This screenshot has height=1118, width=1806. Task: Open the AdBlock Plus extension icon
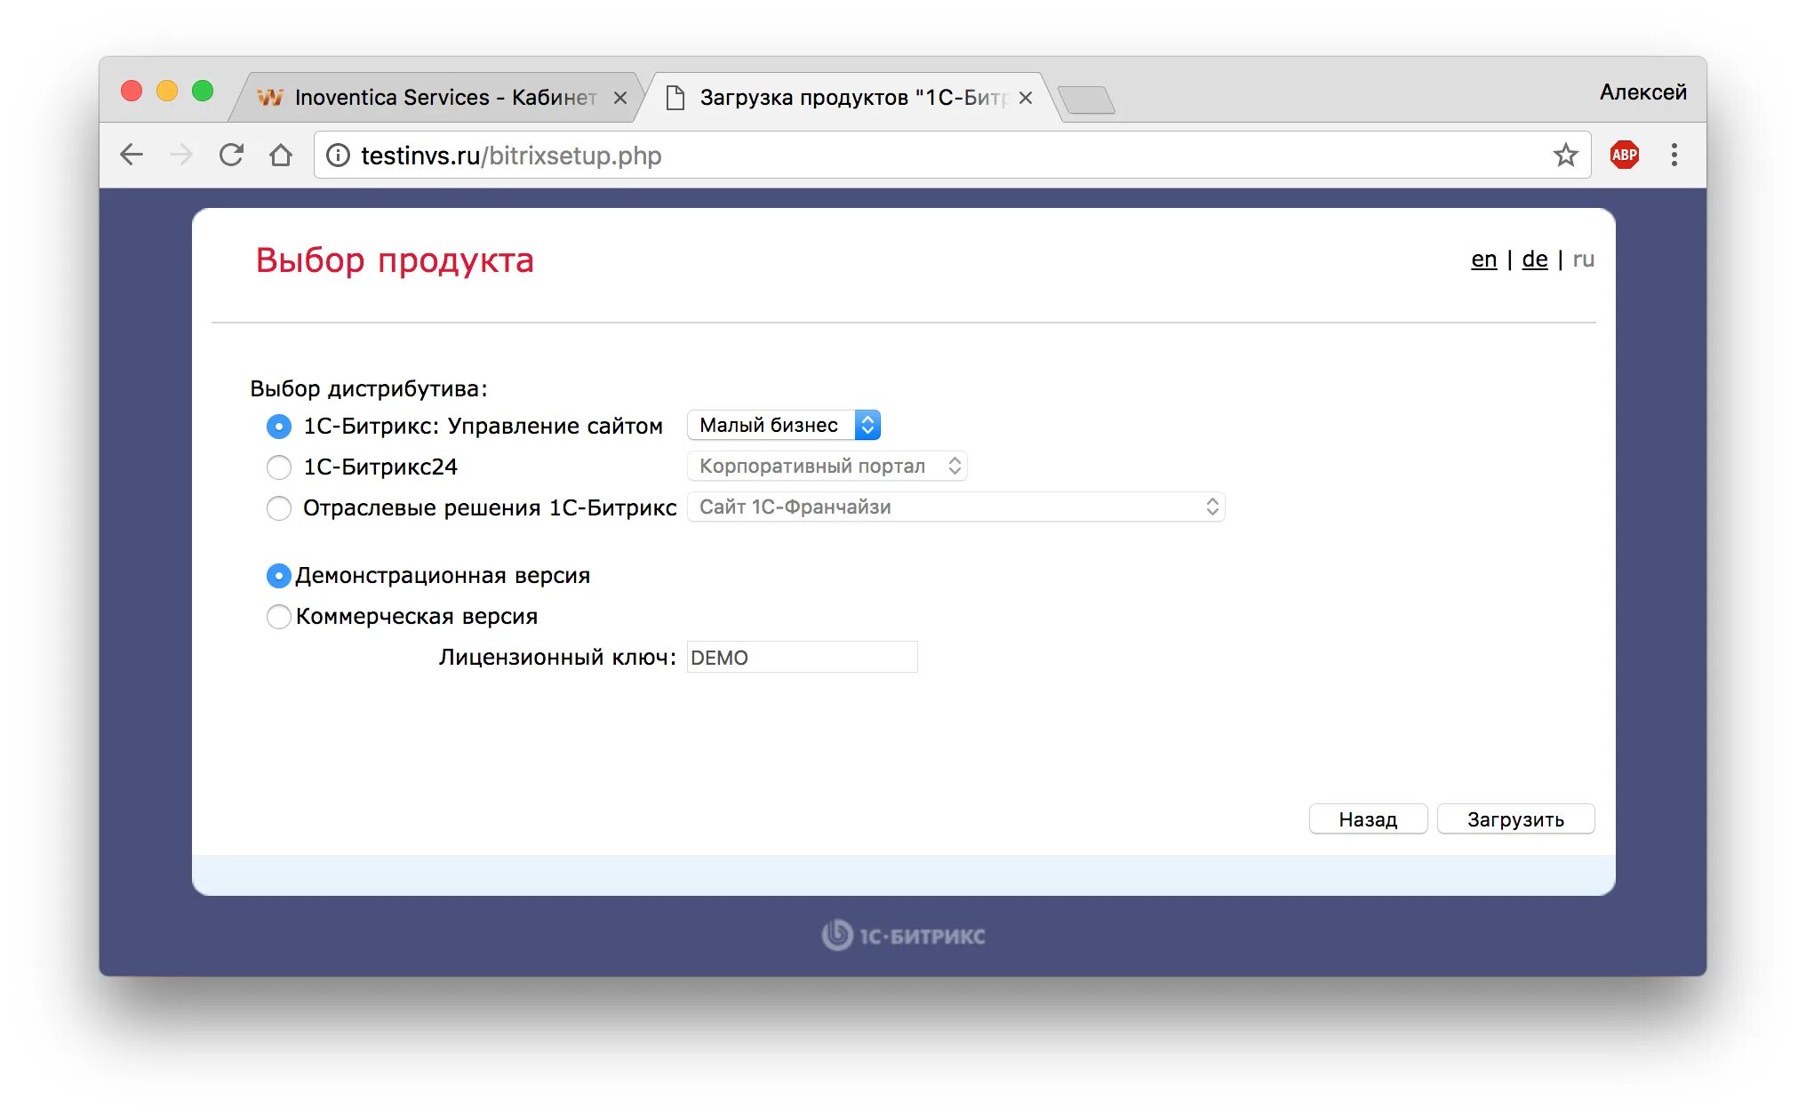[1625, 155]
